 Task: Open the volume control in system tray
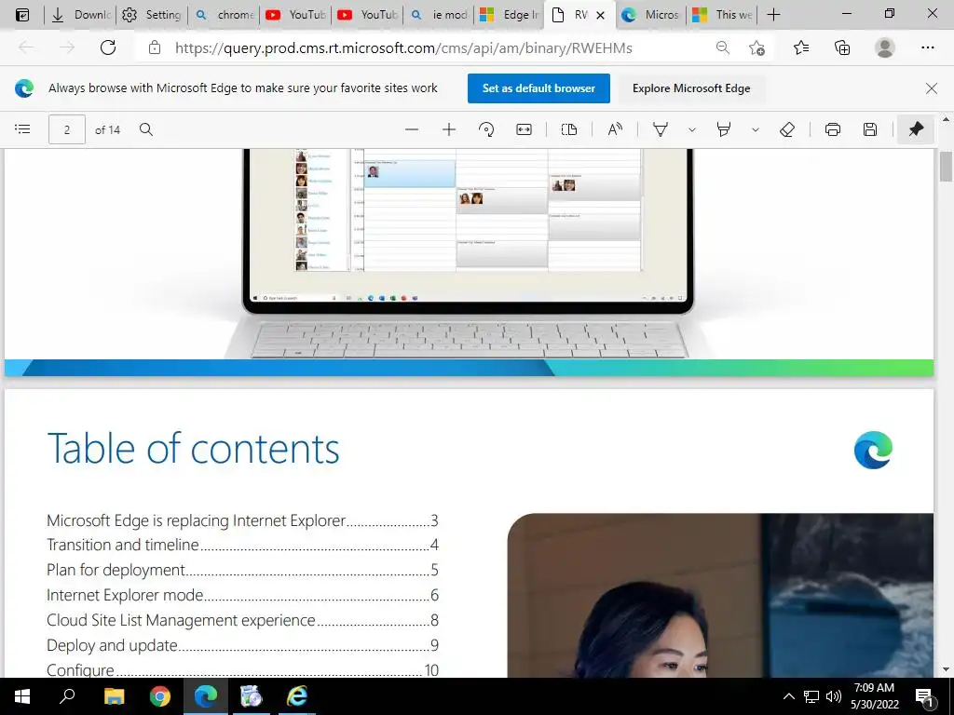(x=834, y=696)
